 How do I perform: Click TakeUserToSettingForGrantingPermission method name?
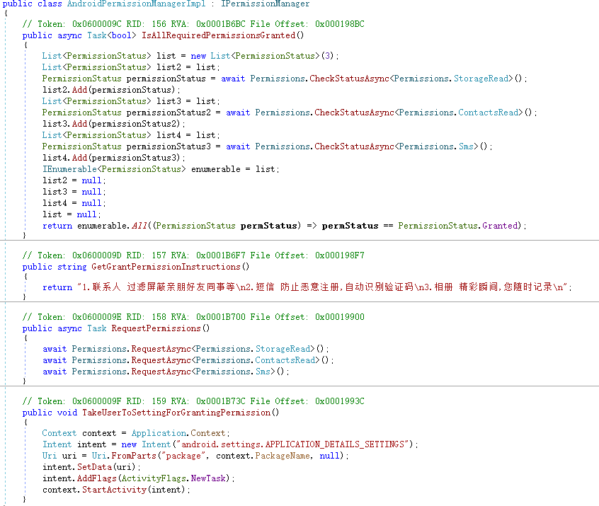(176, 413)
